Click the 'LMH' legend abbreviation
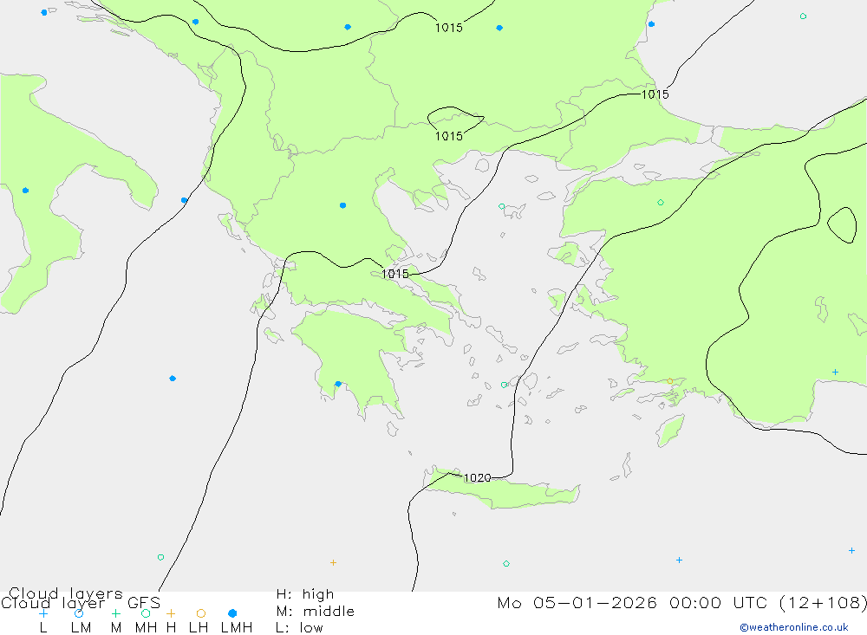Screen dimensions: 867x635 coord(237,628)
